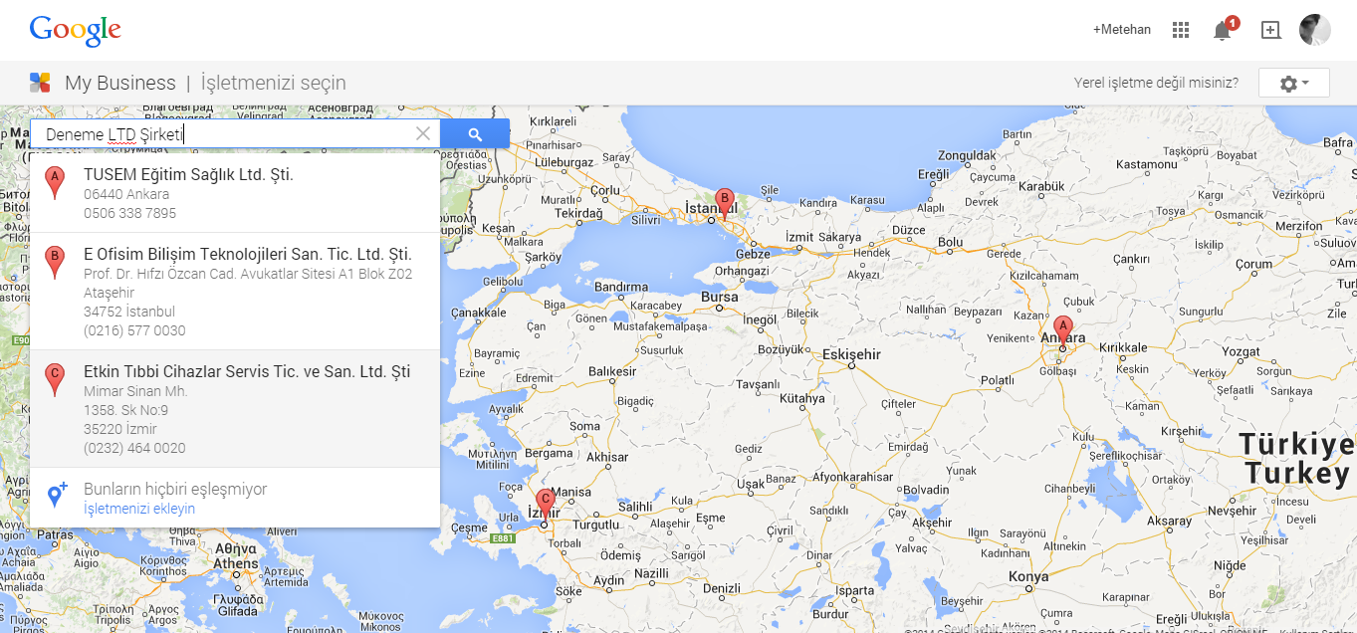This screenshot has height=633, width=1357.
Task: Click map marker C at İzmir
Action: 545,504
